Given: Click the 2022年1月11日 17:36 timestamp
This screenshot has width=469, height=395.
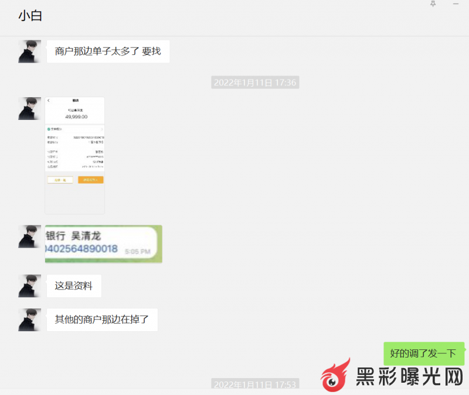Looking at the screenshot, I should click(255, 83).
